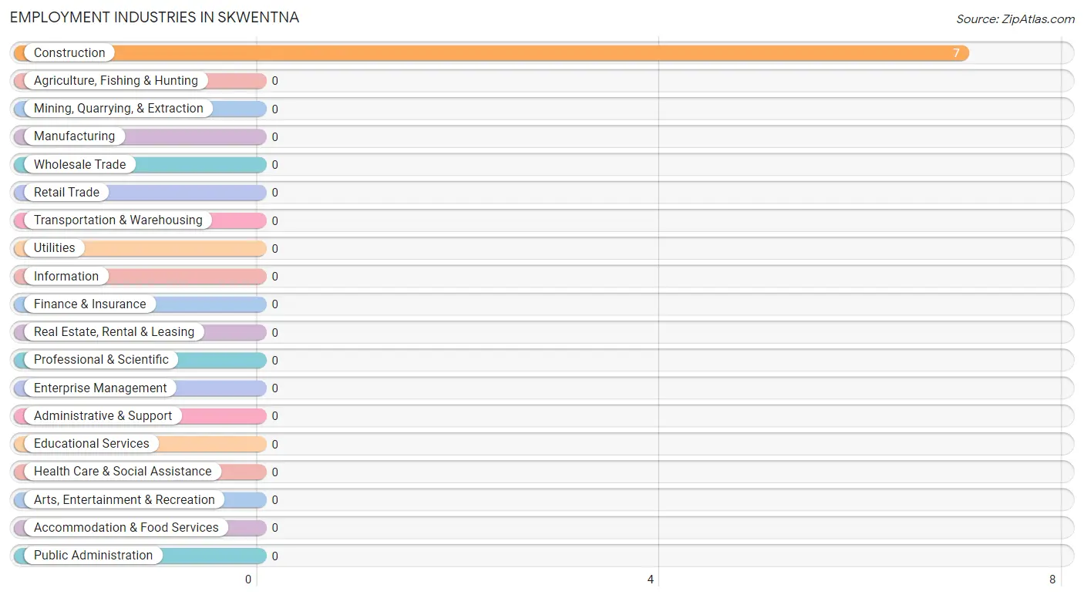Select the Professional & Scientific label
Screen dimensions: 1084x598
(x=101, y=360)
